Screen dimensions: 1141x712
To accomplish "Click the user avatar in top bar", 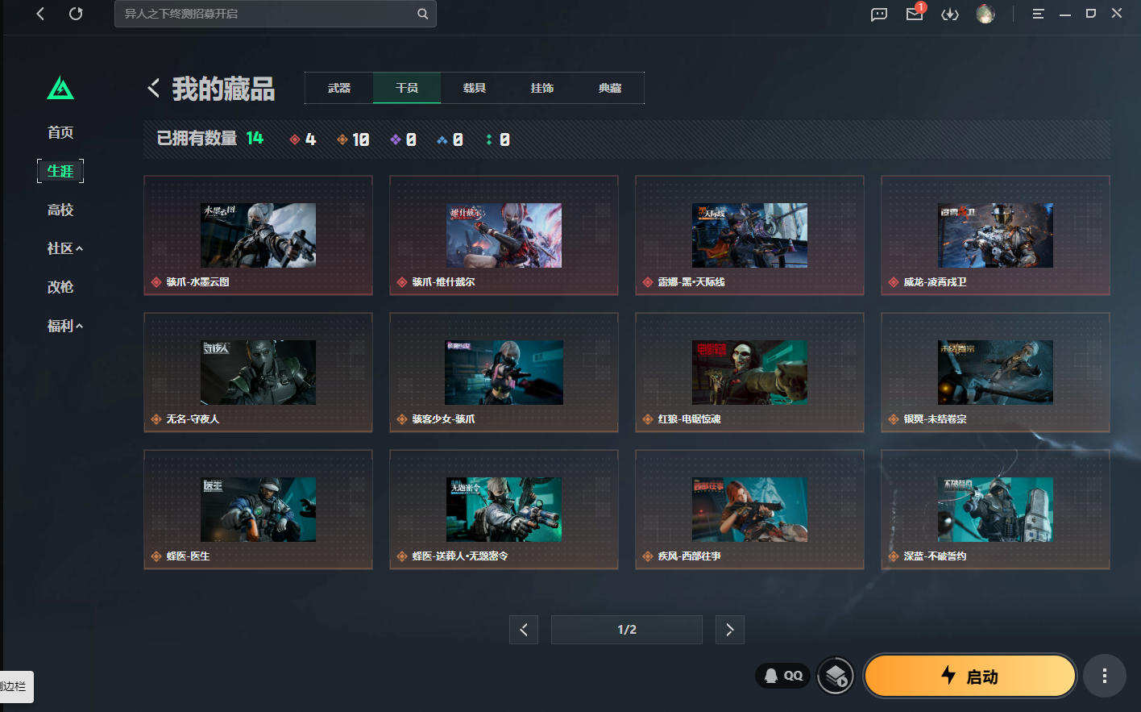I will (x=985, y=14).
